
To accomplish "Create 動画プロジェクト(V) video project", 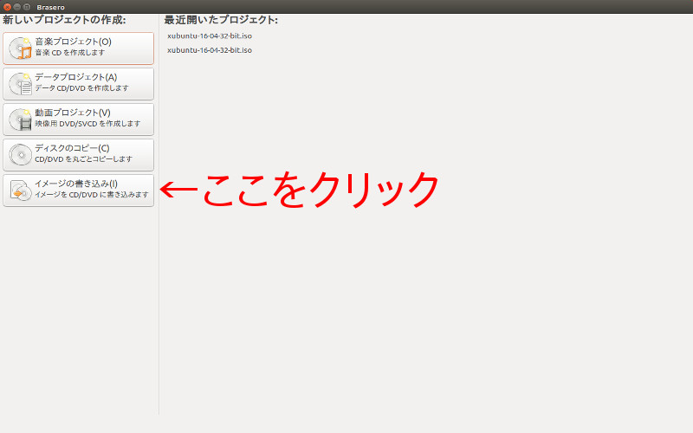I will click(x=78, y=120).
